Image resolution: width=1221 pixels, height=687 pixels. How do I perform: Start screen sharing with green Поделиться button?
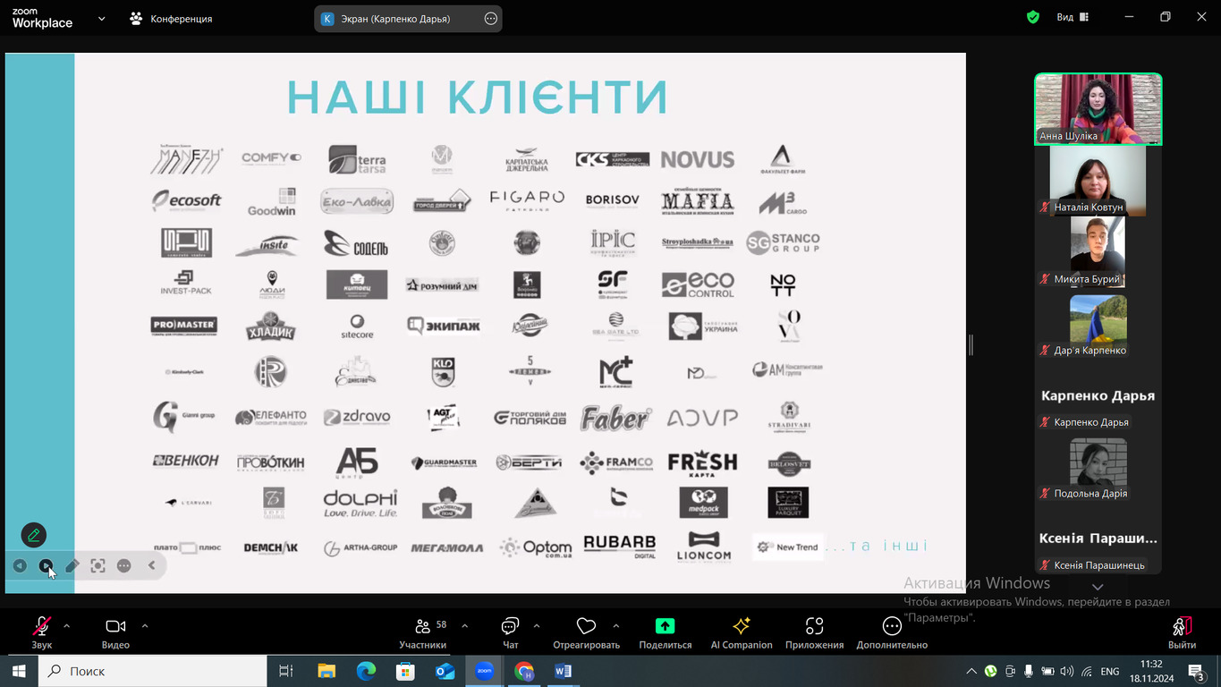pyautogui.click(x=666, y=632)
